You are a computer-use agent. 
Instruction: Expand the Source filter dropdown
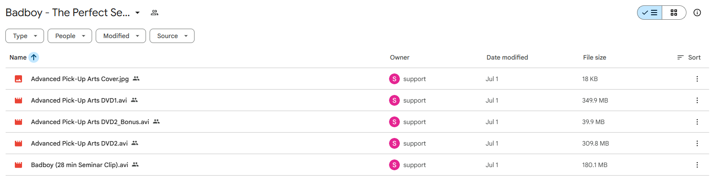point(172,36)
